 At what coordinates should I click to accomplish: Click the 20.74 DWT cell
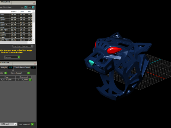[23, 27]
